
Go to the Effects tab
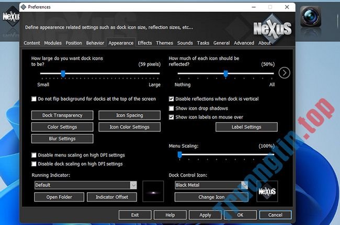[145, 43]
